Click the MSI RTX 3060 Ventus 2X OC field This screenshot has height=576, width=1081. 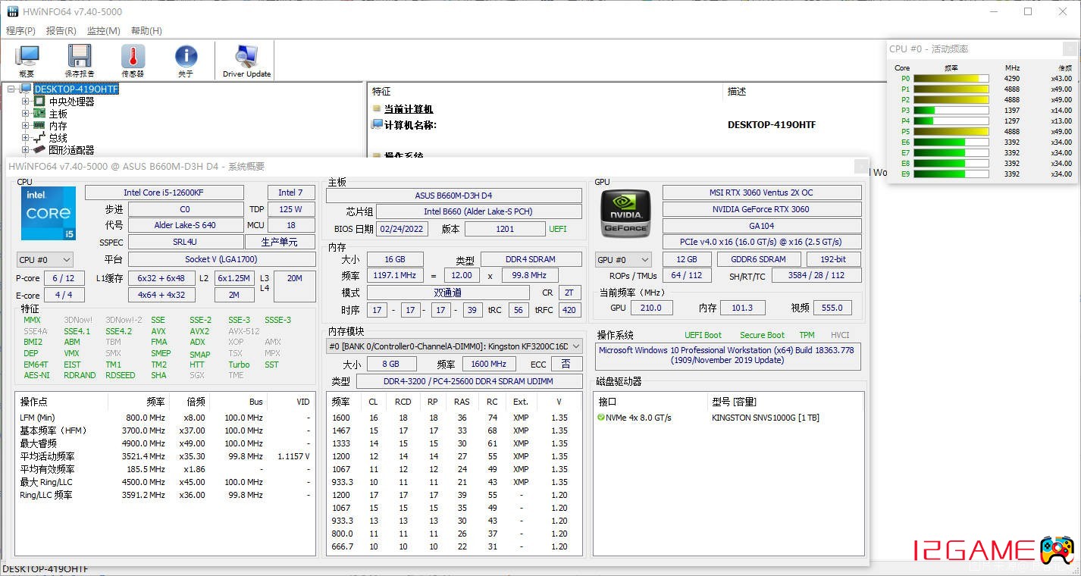pyautogui.click(x=762, y=193)
